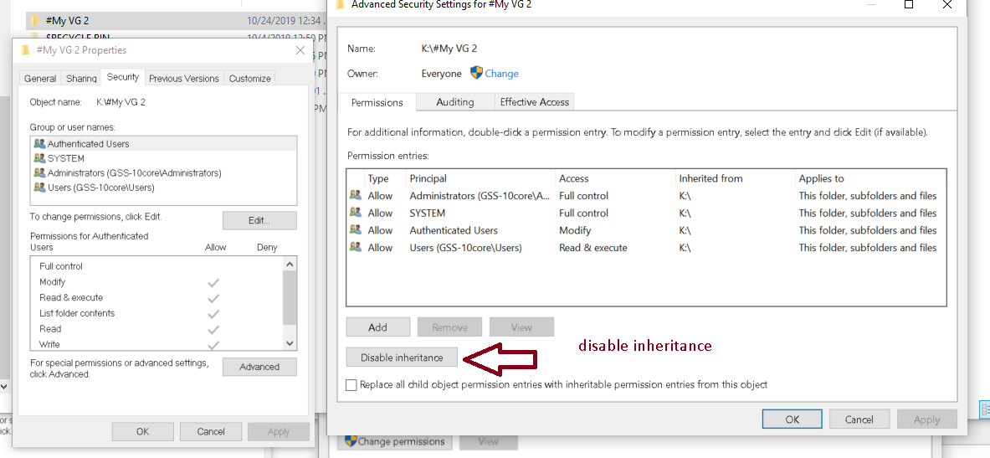The image size is (990, 458).
Task: Click the Users (GSS-10core\Users) icon in group list
Action: (x=39, y=188)
